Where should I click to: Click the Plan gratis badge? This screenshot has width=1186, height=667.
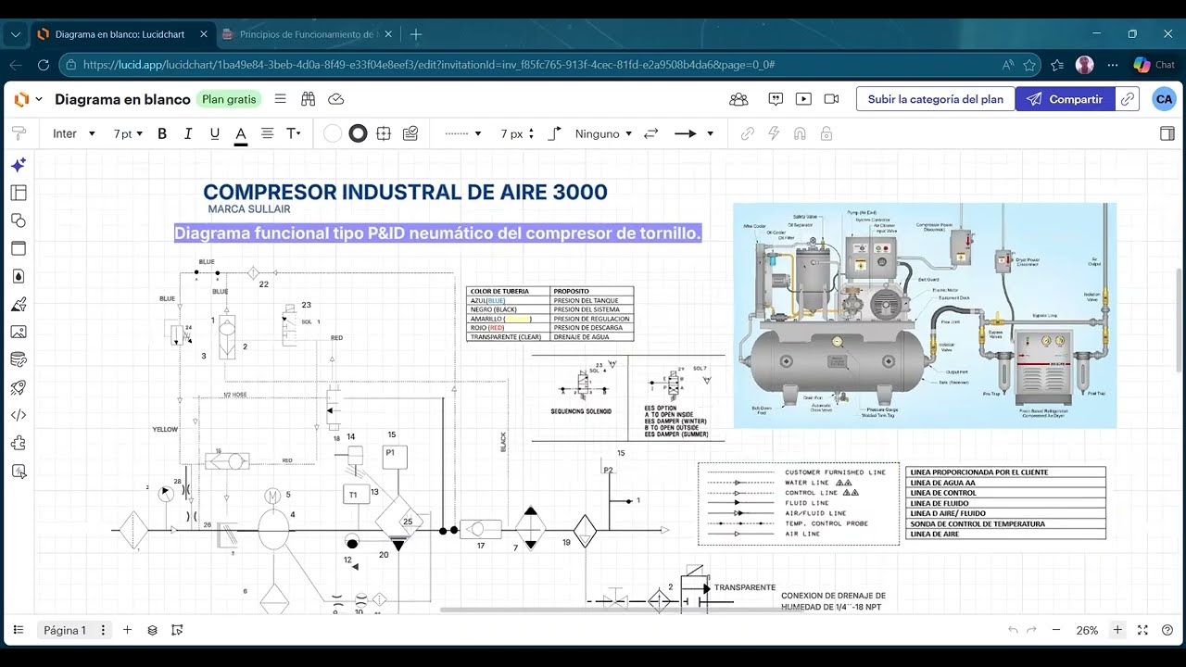click(x=229, y=99)
